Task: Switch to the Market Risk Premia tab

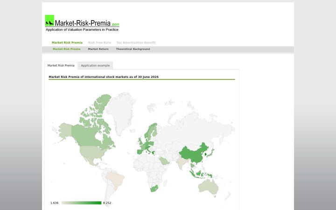Action: click(61, 65)
